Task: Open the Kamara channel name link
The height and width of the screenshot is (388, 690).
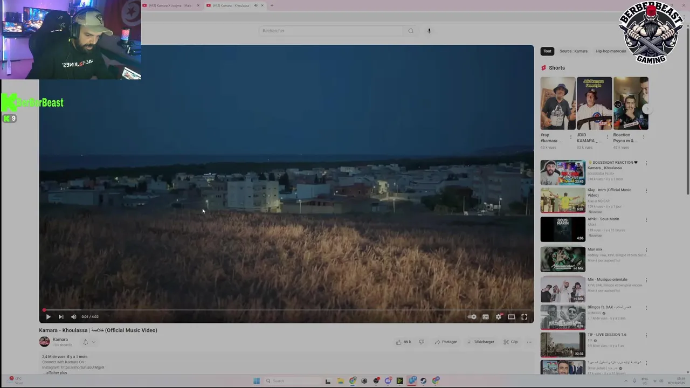Action: coord(60,339)
